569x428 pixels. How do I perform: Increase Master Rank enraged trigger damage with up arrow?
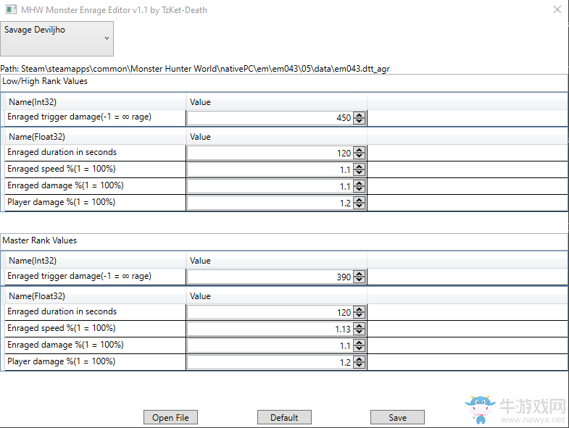[x=360, y=274]
